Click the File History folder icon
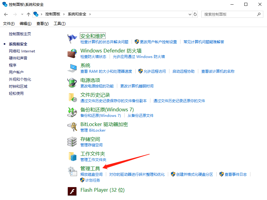Viewport: 267px width, 200px height. click(72, 98)
